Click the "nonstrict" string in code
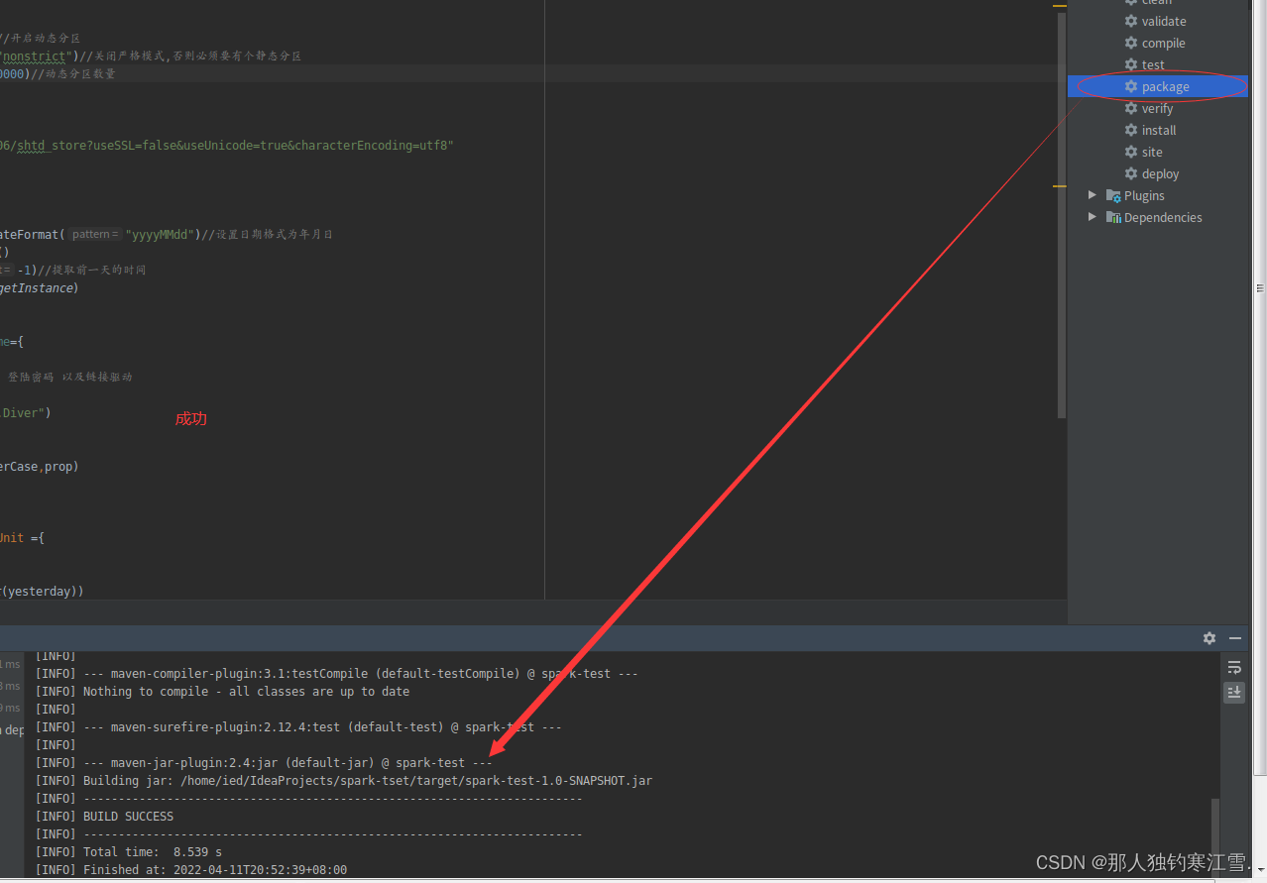The height and width of the screenshot is (883, 1267). tap(36, 56)
